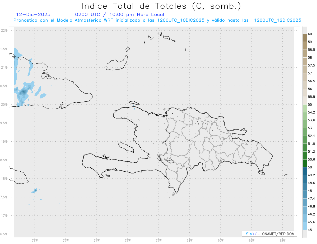Click the '47.4' value on the color scale
317x244 pixels.
[x=311, y=198]
